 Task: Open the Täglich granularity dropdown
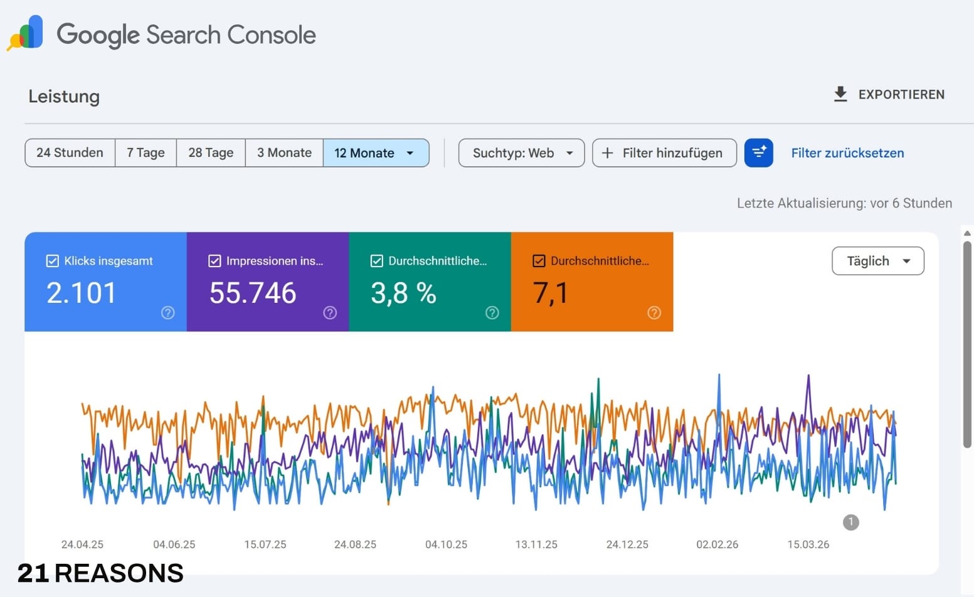coord(877,261)
